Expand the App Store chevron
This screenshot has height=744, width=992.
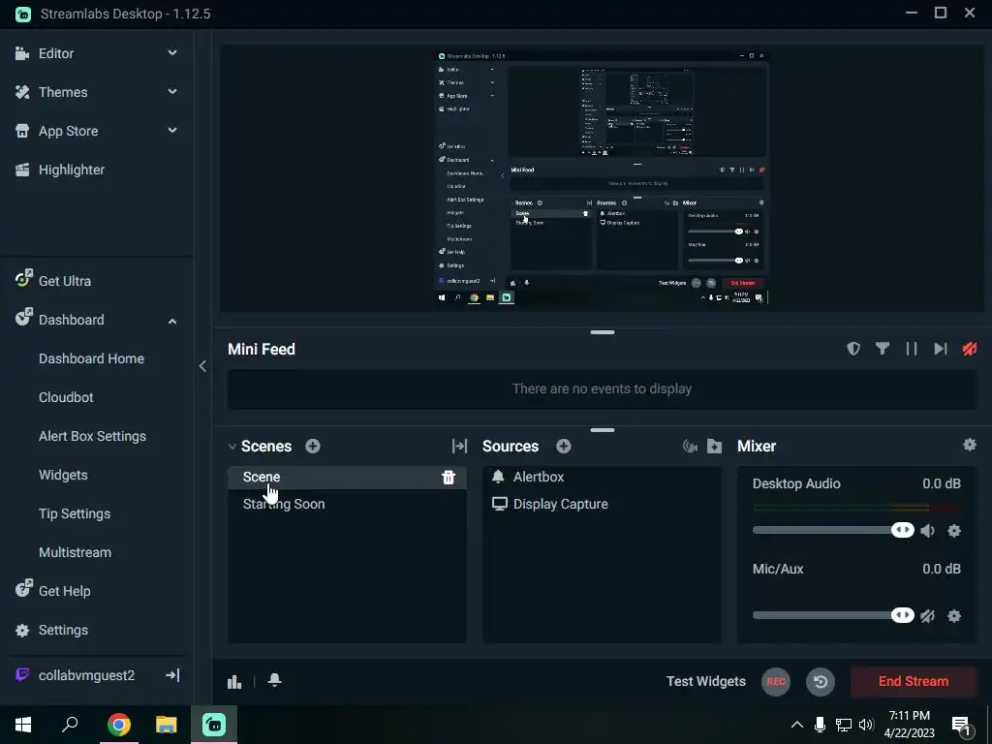172,131
